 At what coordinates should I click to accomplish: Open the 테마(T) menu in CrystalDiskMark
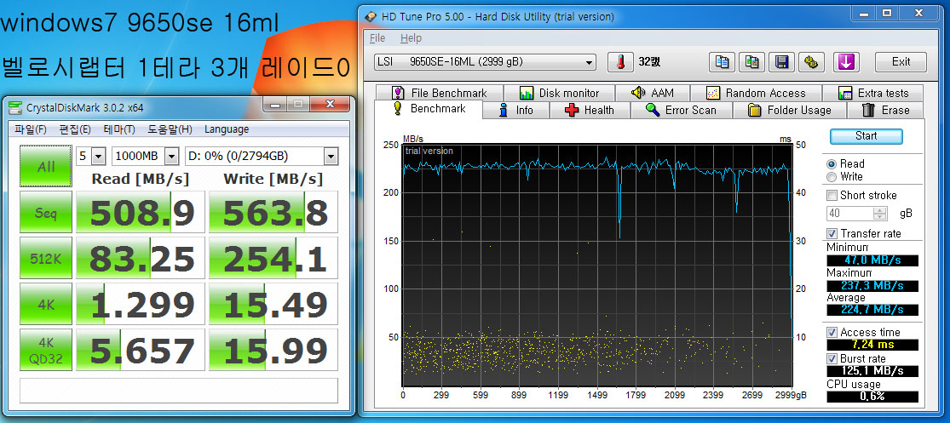(119, 129)
